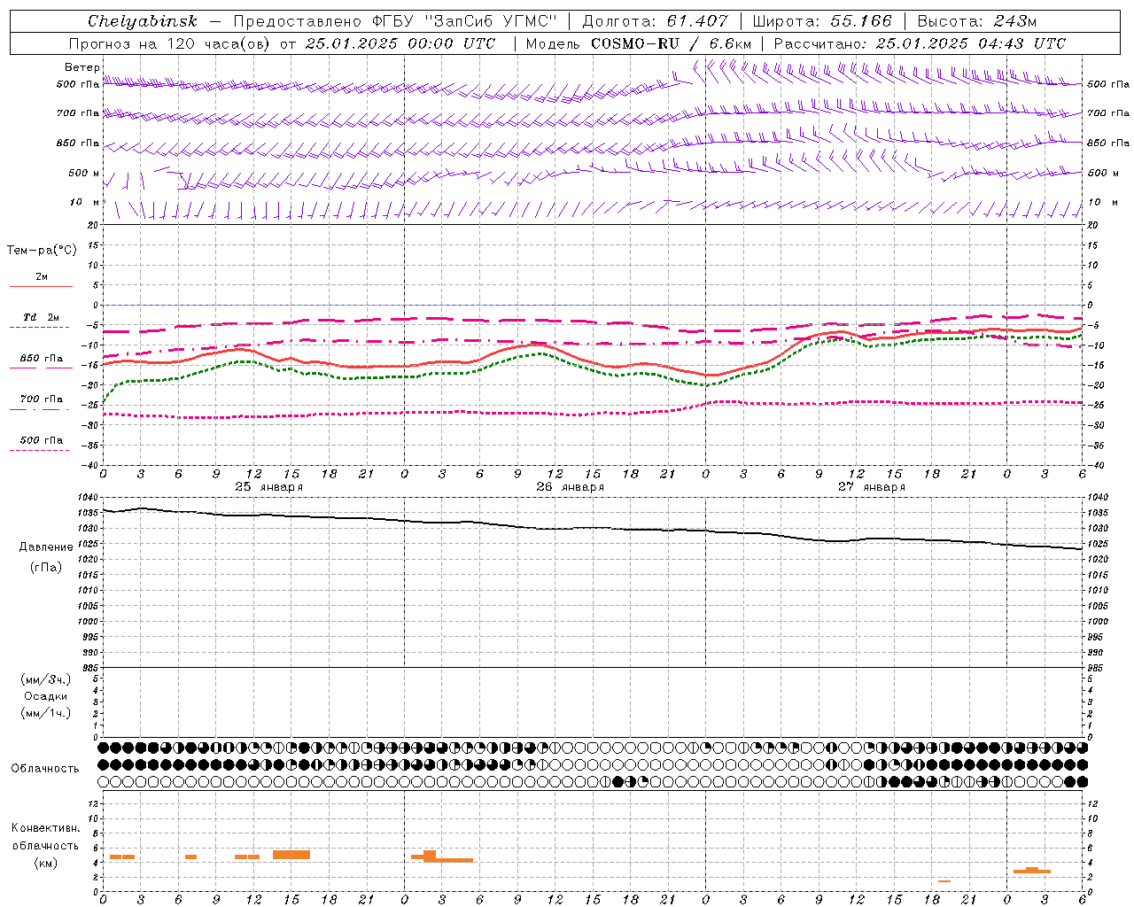Click the '1040' value on left pressure axis

[x=89, y=498]
